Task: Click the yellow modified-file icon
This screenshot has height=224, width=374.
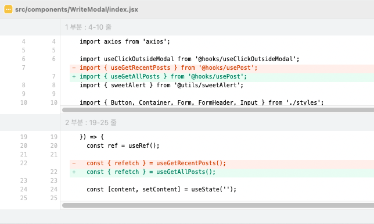Action: pos(8,9)
